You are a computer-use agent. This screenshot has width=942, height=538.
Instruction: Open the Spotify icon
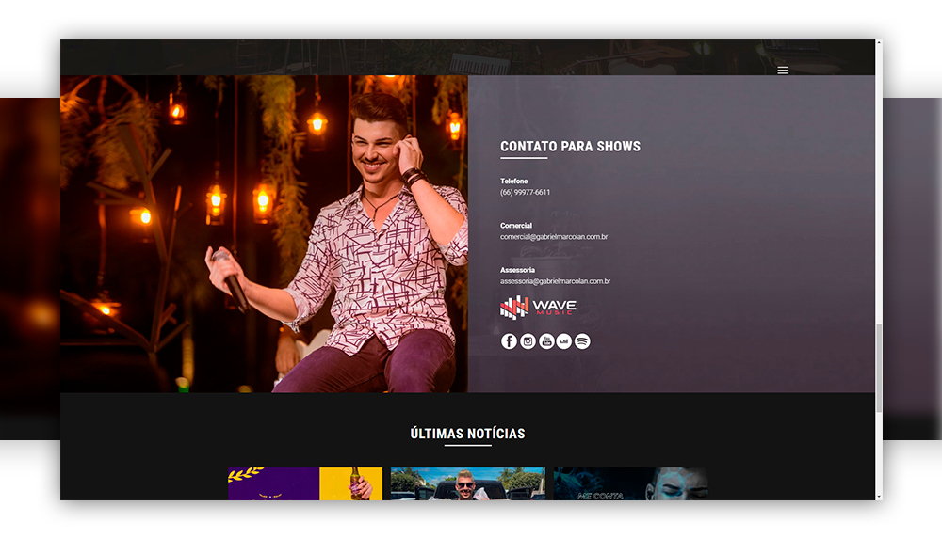[582, 341]
